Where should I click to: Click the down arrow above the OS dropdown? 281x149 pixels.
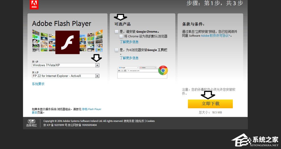point(96,58)
